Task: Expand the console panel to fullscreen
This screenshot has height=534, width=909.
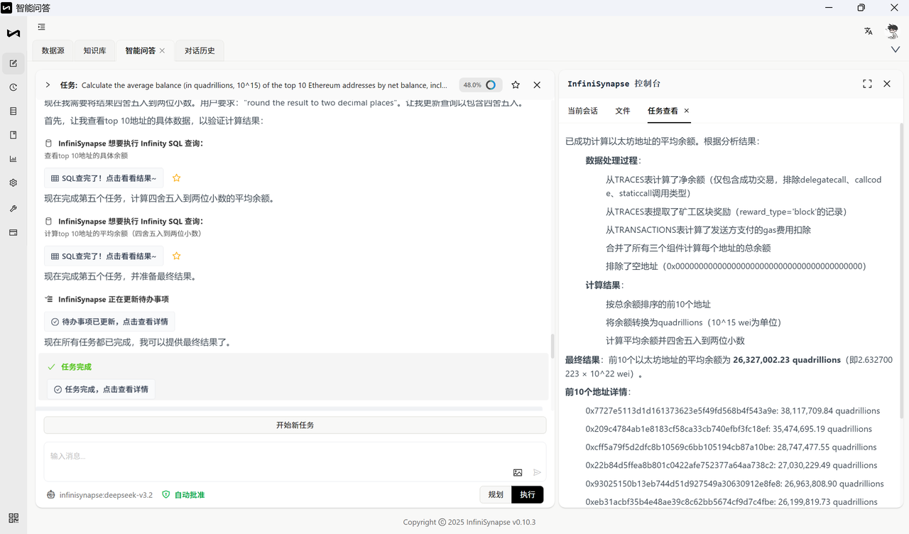Action: point(867,84)
